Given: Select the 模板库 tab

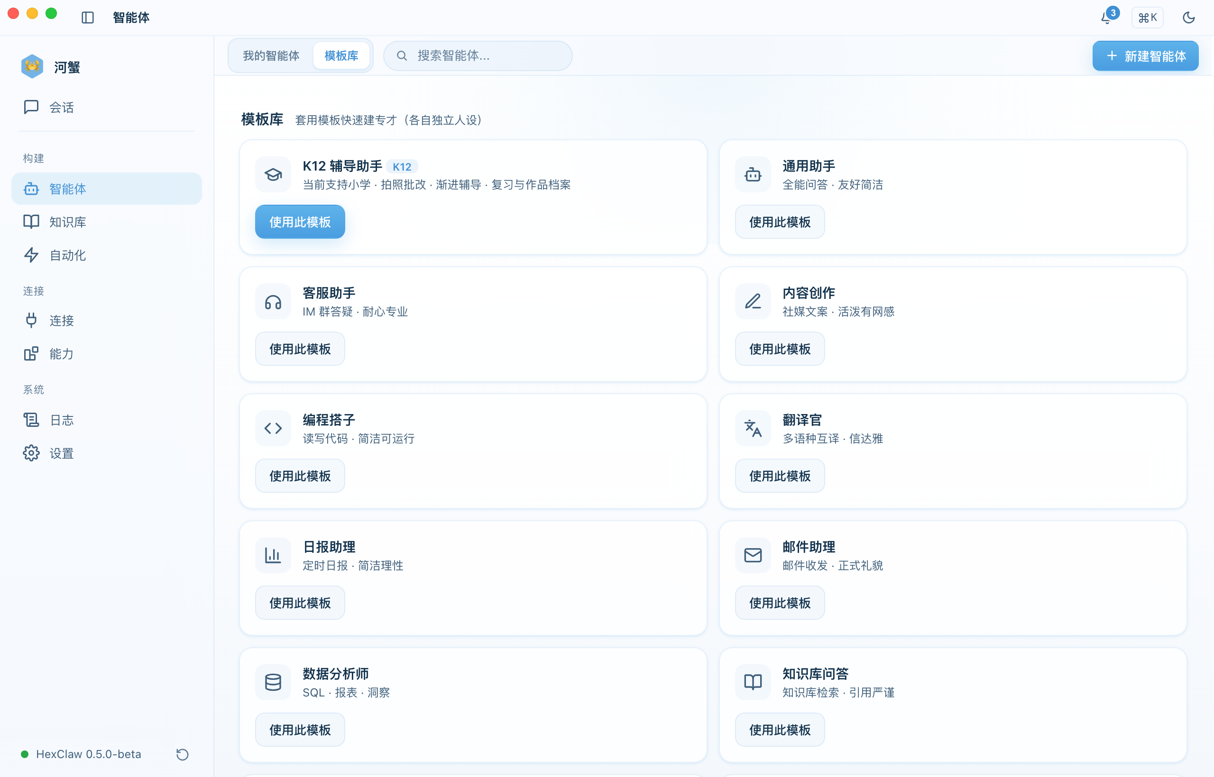Looking at the screenshot, I should click(x=341, y=55).
